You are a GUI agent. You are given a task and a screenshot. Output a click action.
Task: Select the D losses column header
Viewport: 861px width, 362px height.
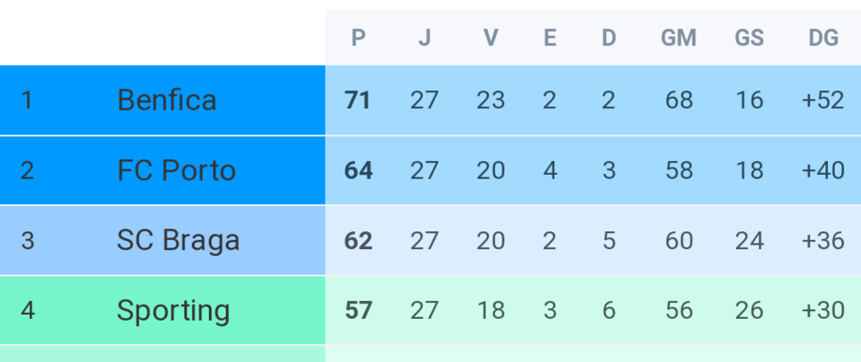click(609, 38)
